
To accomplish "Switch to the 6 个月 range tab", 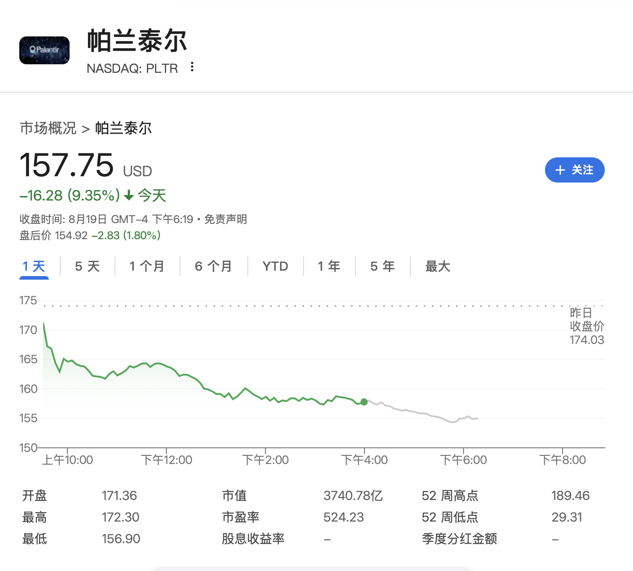I will 213,267.
